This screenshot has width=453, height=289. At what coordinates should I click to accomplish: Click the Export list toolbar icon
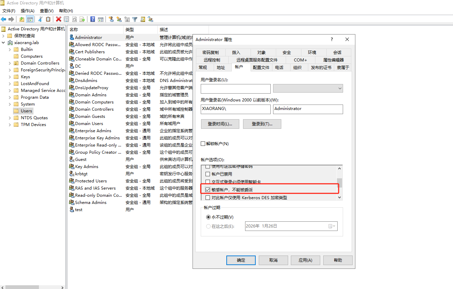point(82,19)
